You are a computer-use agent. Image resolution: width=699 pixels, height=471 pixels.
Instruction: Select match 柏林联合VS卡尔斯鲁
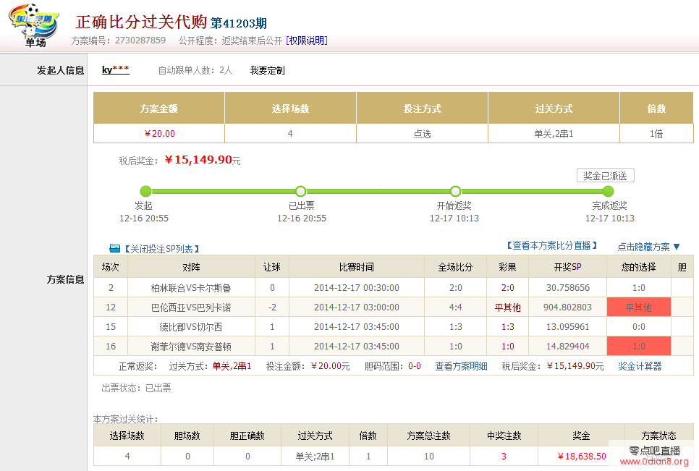191,288
